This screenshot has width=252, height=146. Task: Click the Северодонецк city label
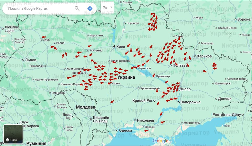[x=237, y=79]
